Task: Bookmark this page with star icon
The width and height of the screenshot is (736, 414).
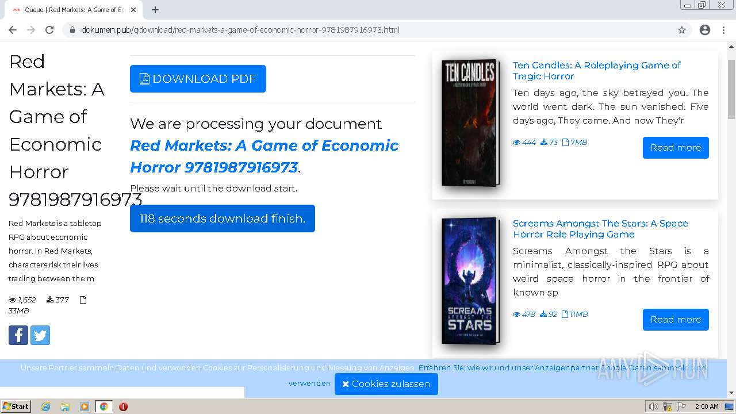Action: click(682, 30)
